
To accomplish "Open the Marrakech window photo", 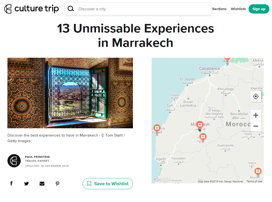I will [x=70, y=93].
